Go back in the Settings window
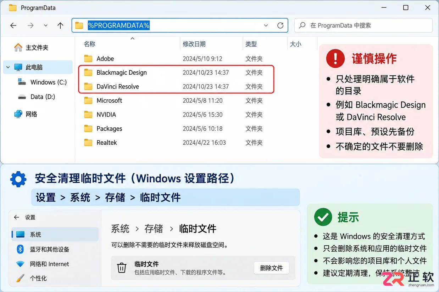Viewport: 439px width, 292px height. coord(16,217)
